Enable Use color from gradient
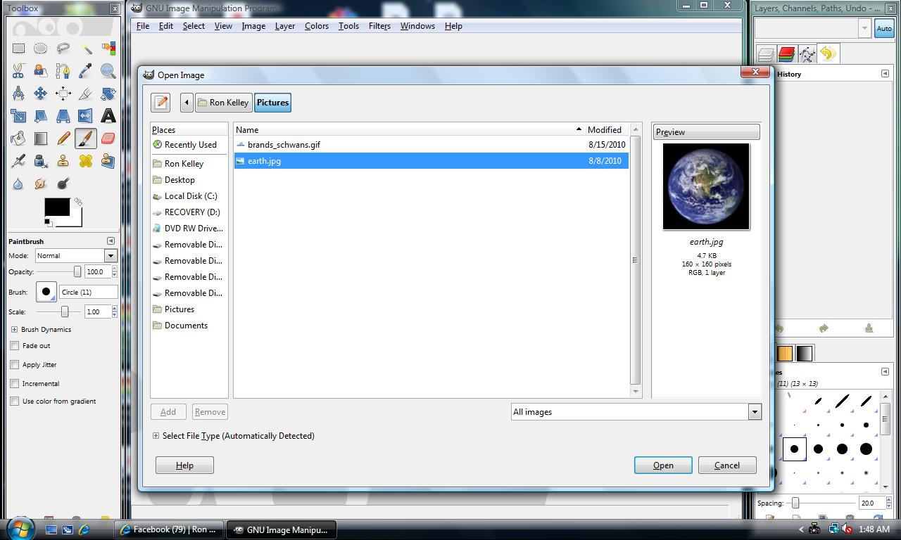901x540 pixels. (15, 401)
